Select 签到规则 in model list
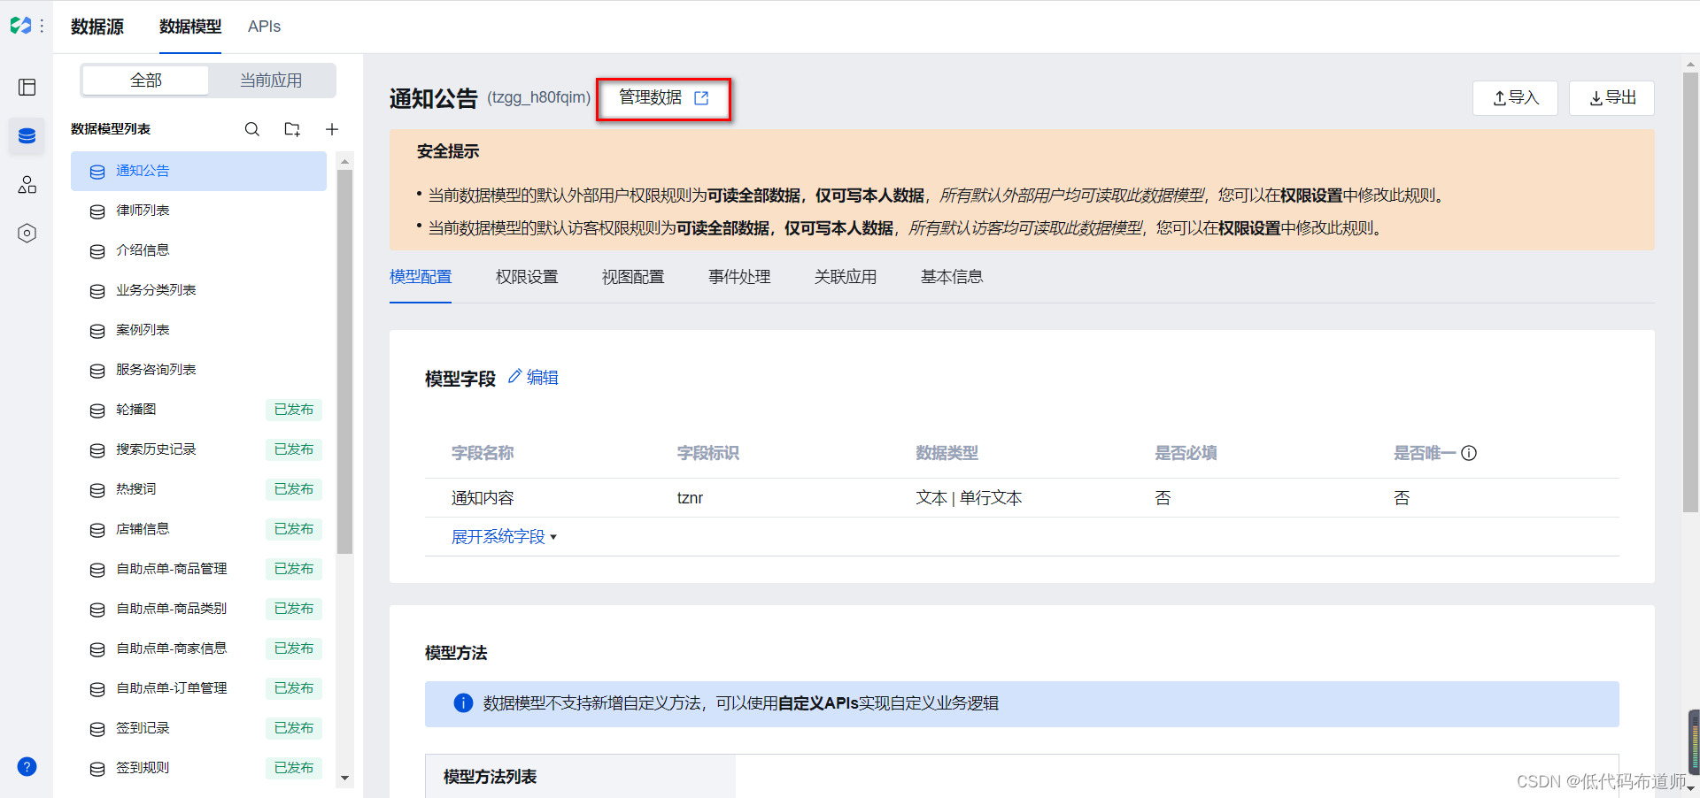The image size is (1700, 798). 198,768
